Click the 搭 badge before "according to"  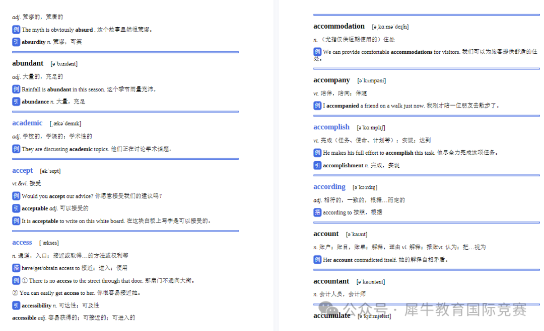317,212
